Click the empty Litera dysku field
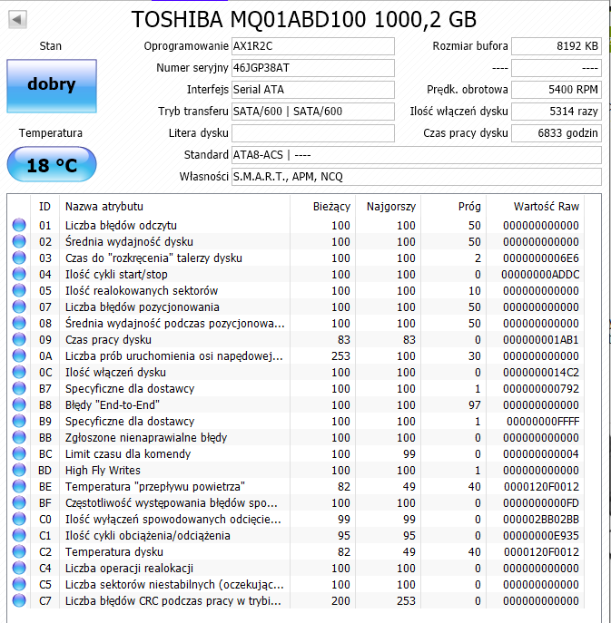 coord(313,133)
